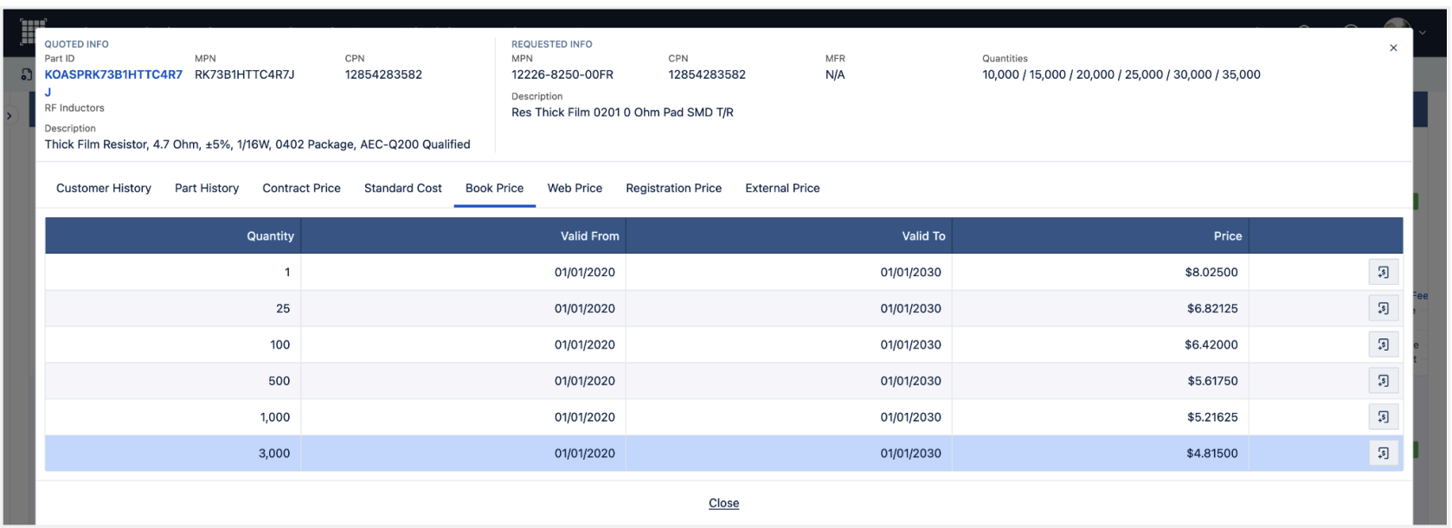Click the apply price icon for quantity 500
Image resolution: width=1452 pixels, height=528 pixels.
[1383, 381]
